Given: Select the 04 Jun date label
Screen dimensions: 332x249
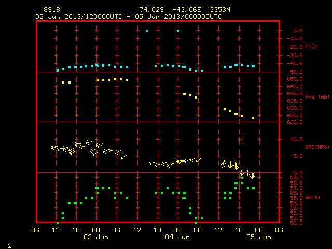Looking at the screenshot, I should click(x=177, y=237).
